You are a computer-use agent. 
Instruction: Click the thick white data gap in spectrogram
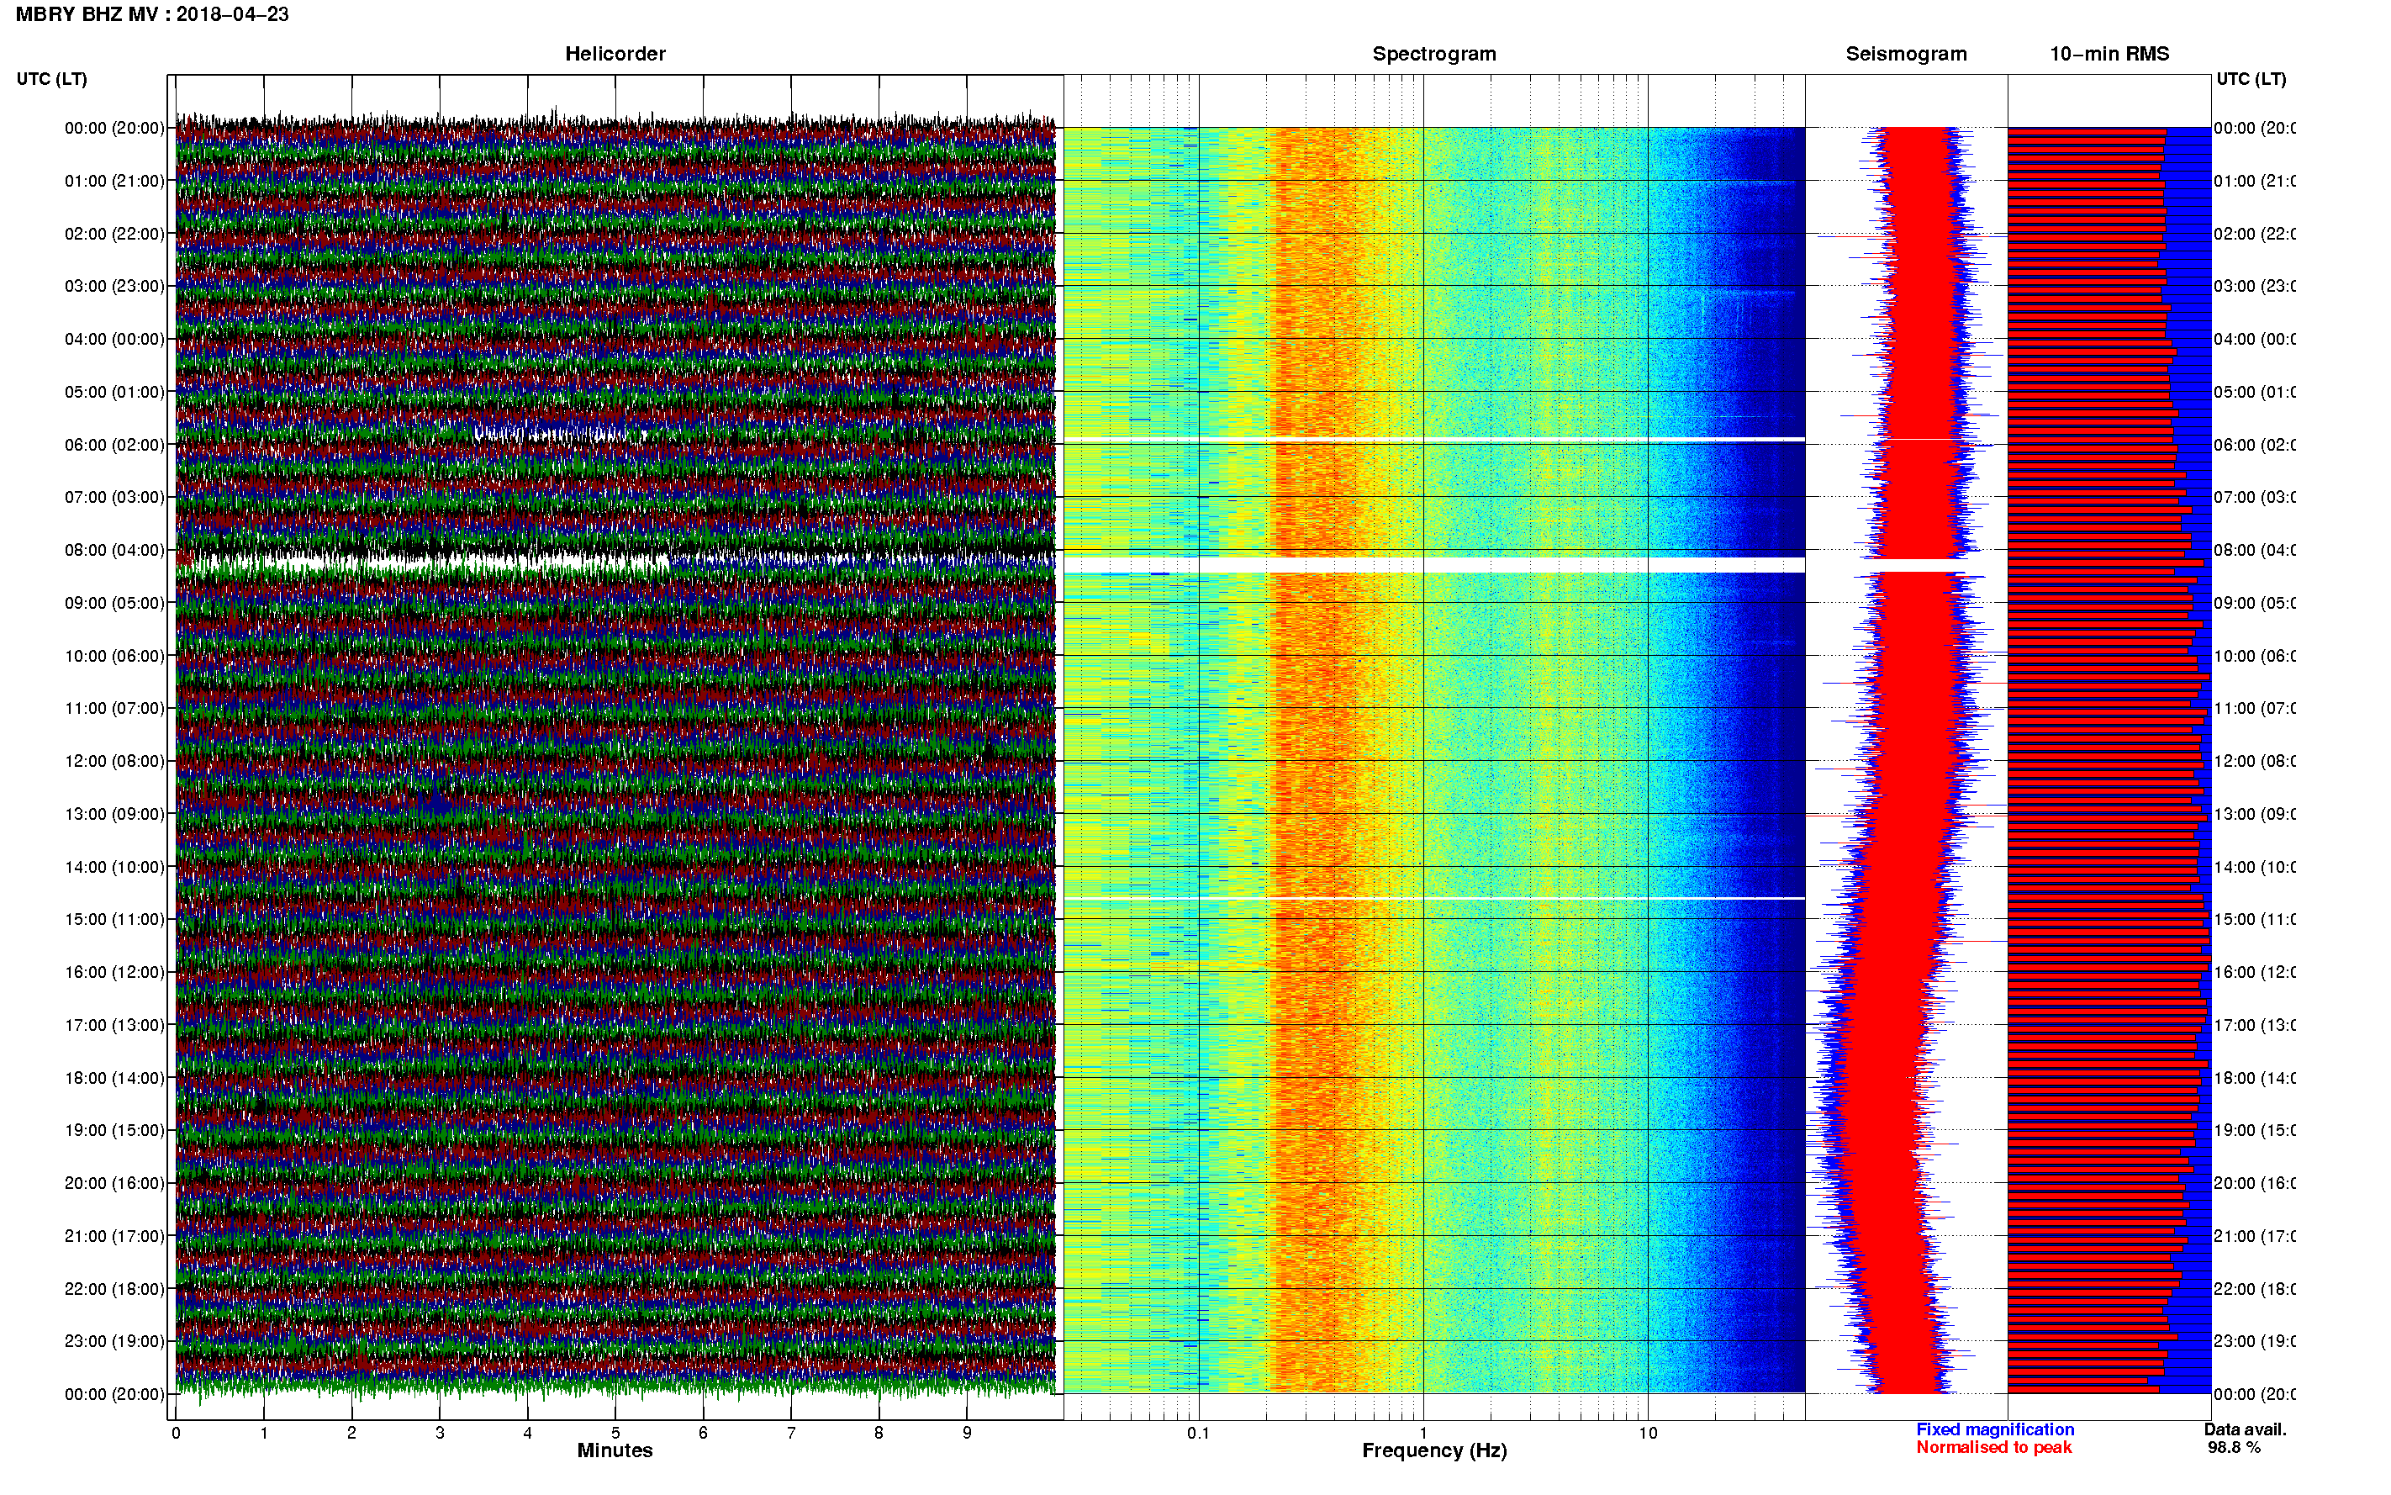coord(1434,566)
